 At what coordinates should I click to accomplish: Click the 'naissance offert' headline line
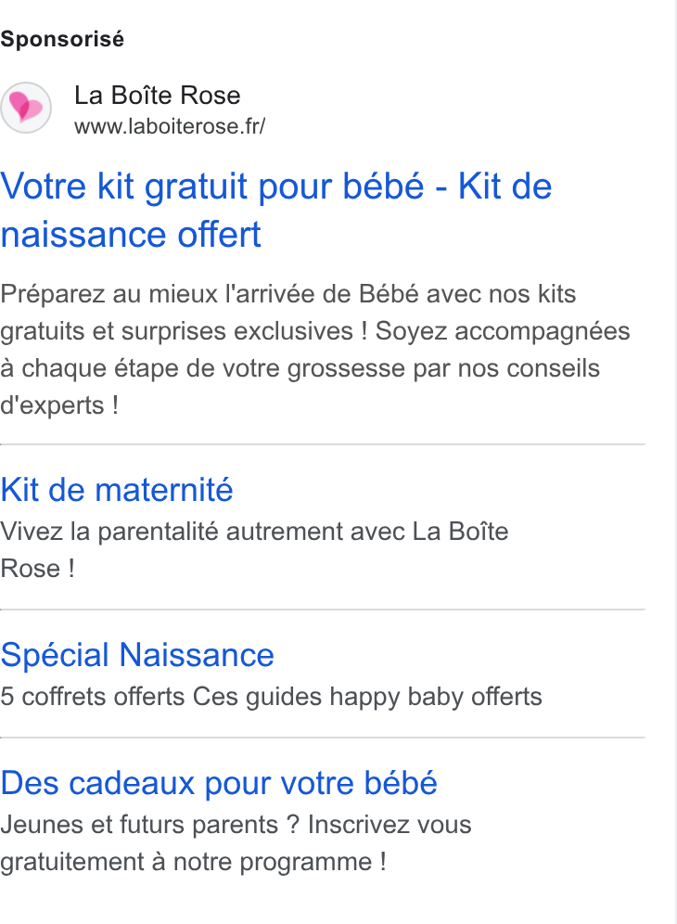click(131, 235)
